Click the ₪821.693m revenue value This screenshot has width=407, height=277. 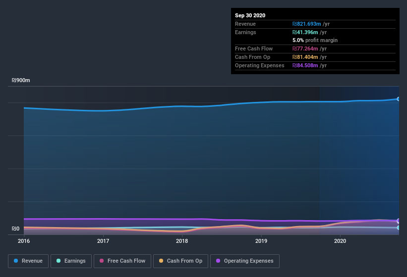pos(306,24)
